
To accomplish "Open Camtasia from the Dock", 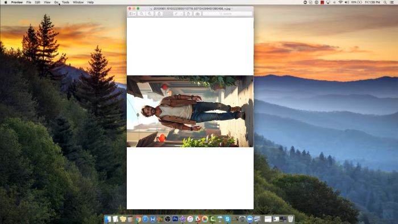I will pyautogui.click(x=213, y=219).
